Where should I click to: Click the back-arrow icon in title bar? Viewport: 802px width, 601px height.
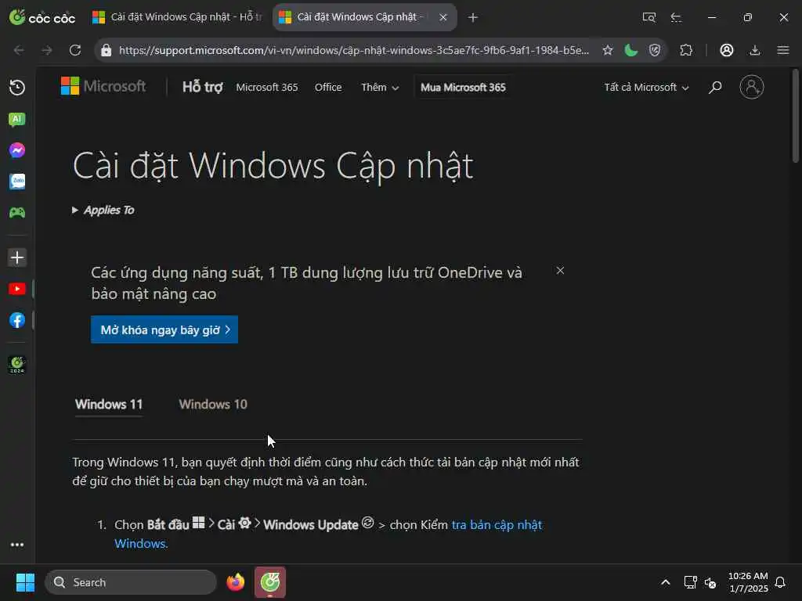pos(676,17)
